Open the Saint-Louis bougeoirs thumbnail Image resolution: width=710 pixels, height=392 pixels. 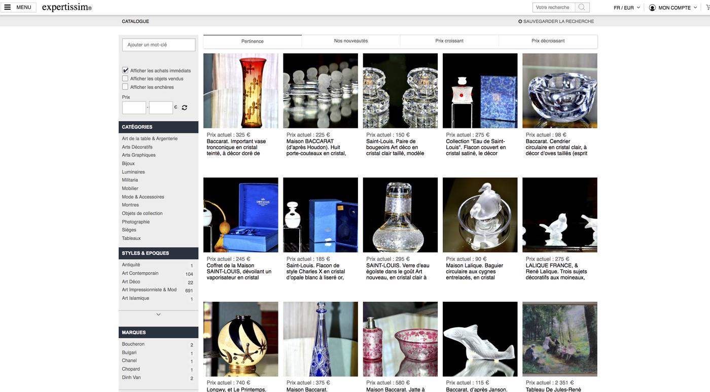[400, 91]
